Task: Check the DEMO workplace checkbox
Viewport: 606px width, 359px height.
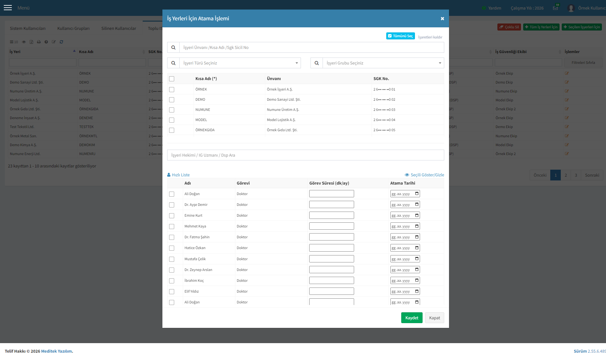Action: [x=172, y=100]
